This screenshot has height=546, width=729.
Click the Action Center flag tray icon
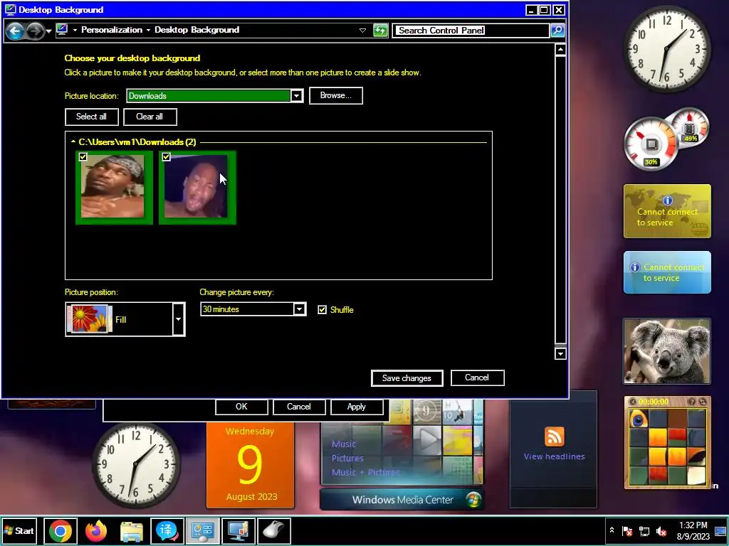click(x=628, y=531)
